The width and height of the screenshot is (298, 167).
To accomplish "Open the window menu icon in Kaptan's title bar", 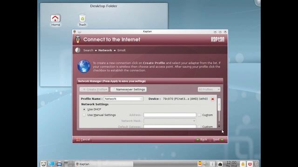I will [x=74, y=32].
